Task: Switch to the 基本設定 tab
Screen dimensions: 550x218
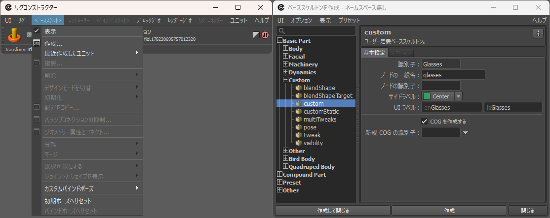Action: pos(374,53)
